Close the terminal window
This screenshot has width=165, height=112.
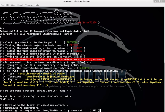(x=163, y=1)
